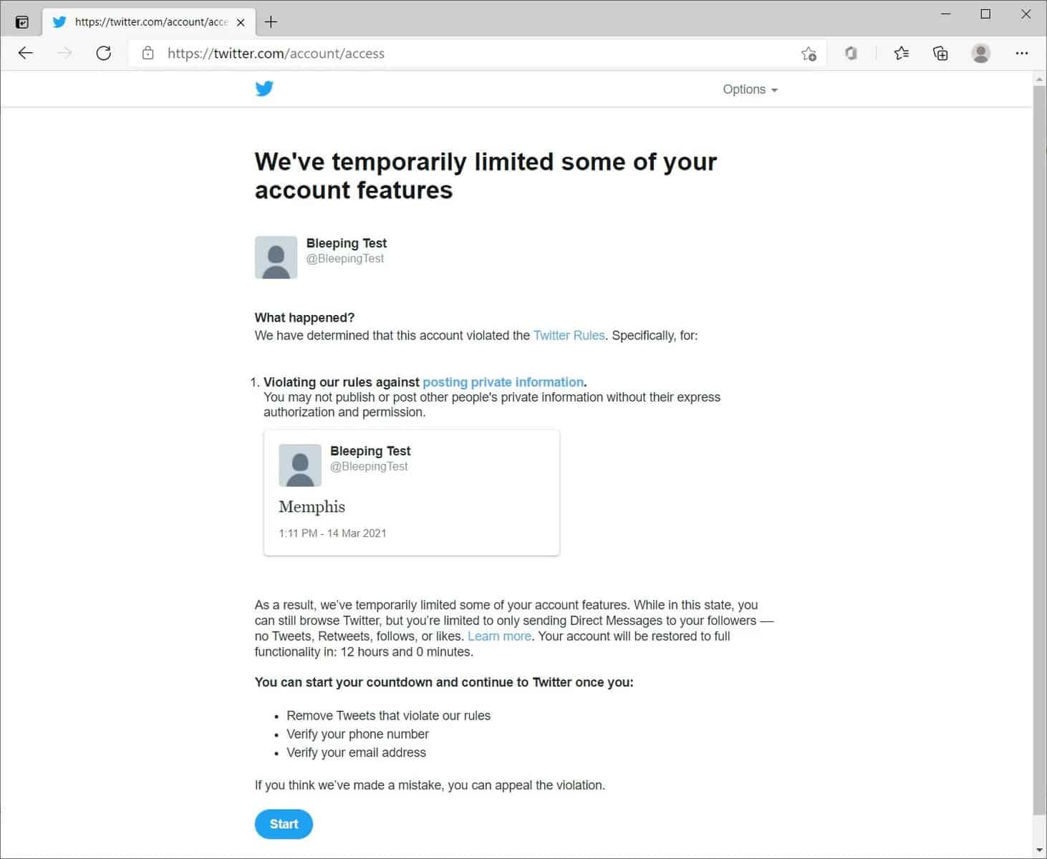Viewport: 1047px width, 859px height.
Task: Refresh the current page
Action: 104,53
